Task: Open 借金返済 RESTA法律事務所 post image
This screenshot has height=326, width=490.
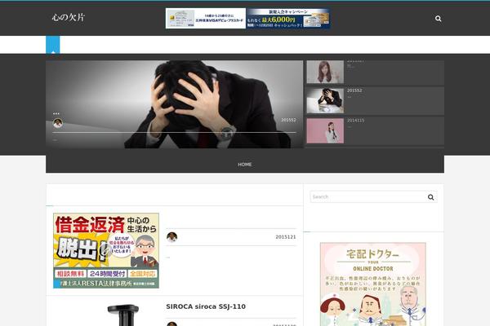Action: point(106,250)
